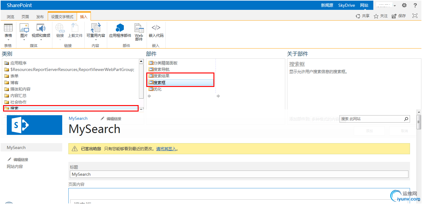Expand the Picture dropdown arrow
The image size is (422, 204).
pyautogui.click(x=24, y=40)
